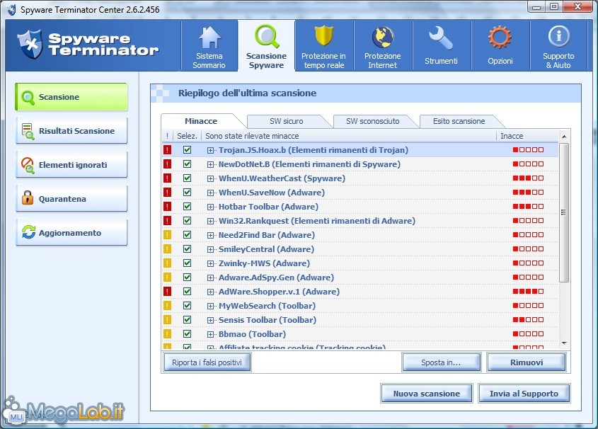Sort by the Inacce column header
The width and height of the screenshot is (598, 429).
[527, 136]
